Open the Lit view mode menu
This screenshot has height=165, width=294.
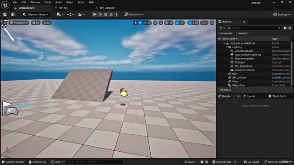click(36, 23)
